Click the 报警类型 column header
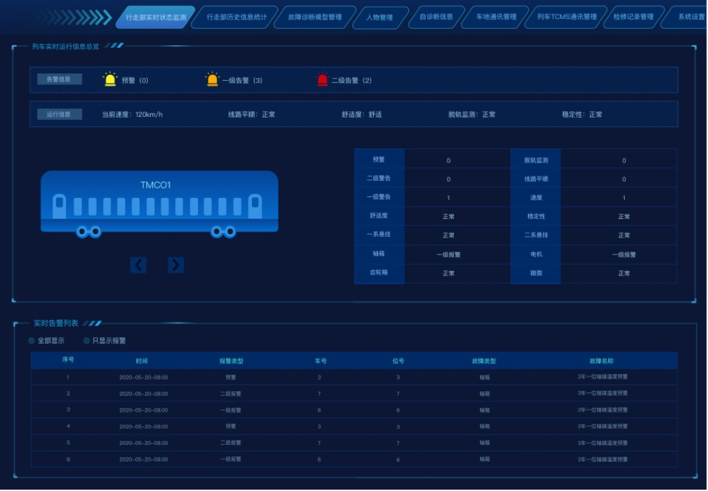The image size is (708, 491). coord(231,361)
